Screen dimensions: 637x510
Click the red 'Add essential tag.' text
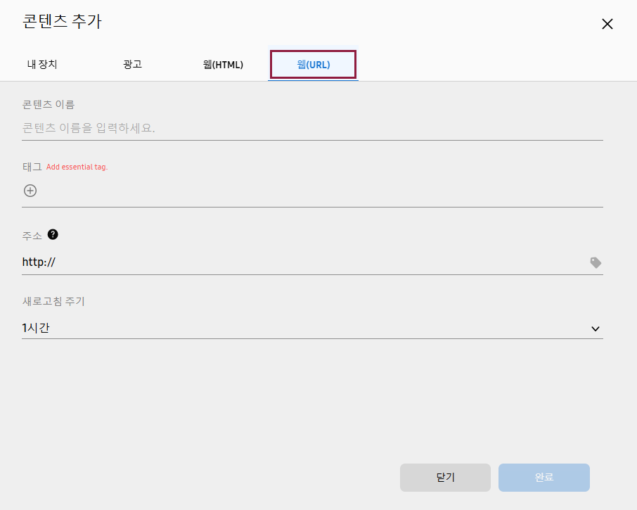point(77,167)
